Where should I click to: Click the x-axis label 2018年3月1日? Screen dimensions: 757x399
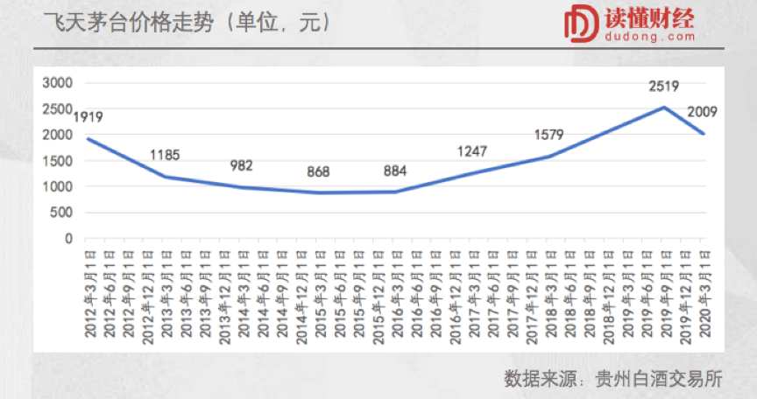click(x=551, y=293)
